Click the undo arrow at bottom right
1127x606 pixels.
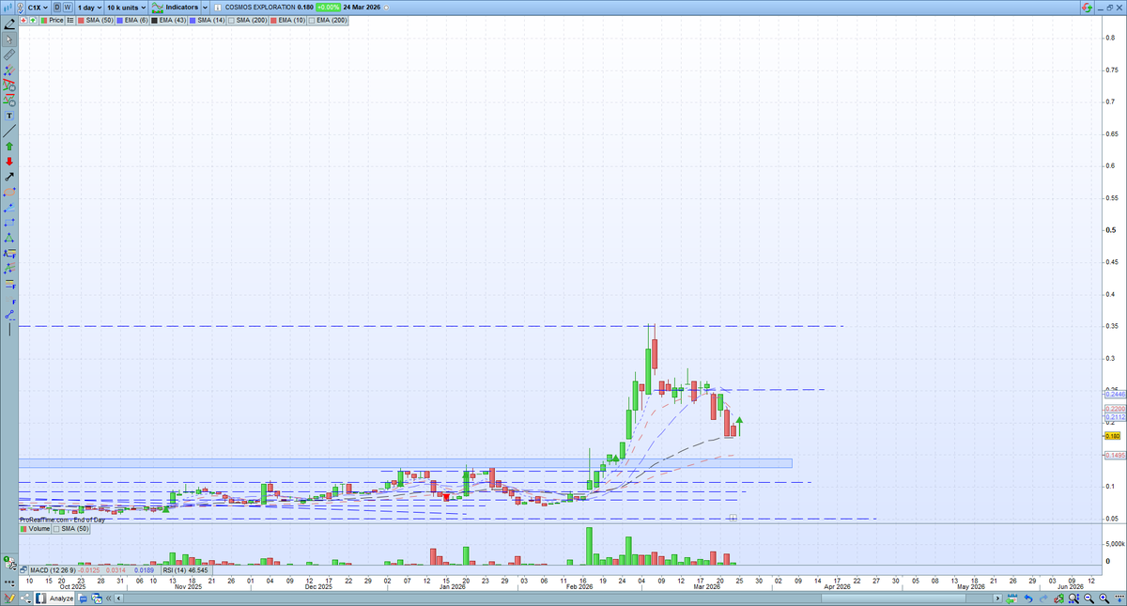pyautogui.click(x=1028, y=598)
